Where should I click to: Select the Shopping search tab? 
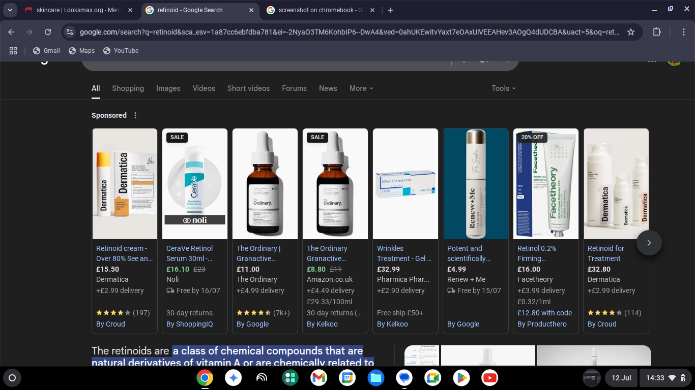point(128,88)
